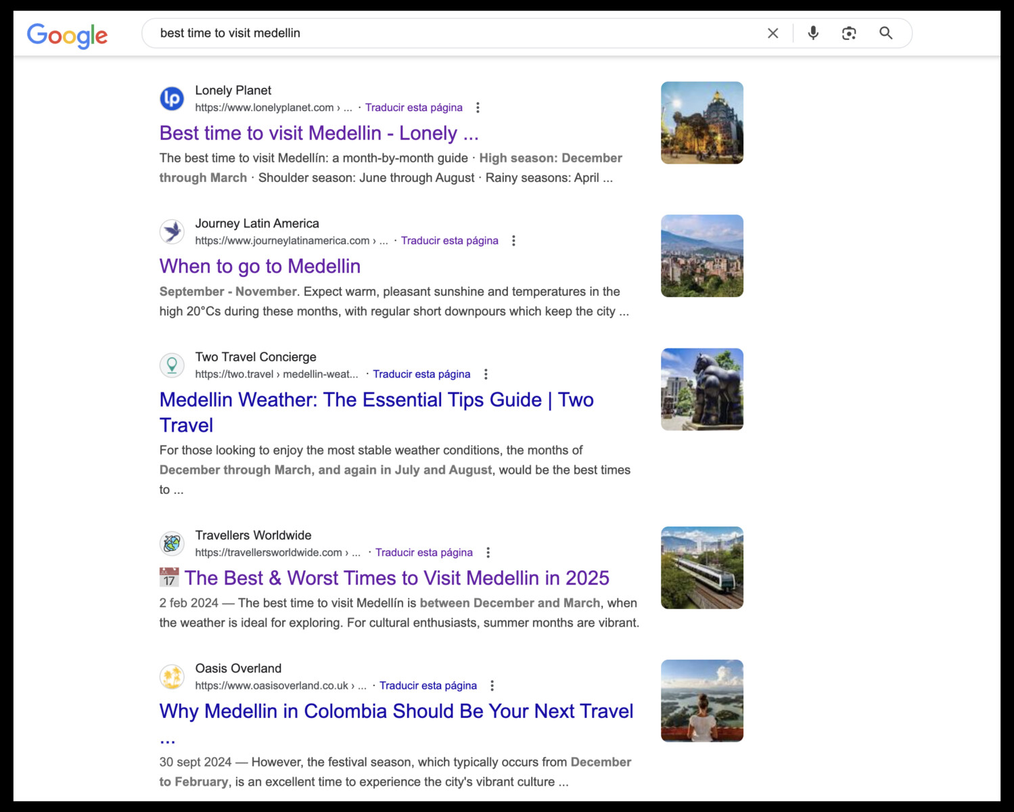Click the Travellers Worldwide favicon
Image resolution: width=1014 pixels, height=812 pixels.
[x=172, y=543]
